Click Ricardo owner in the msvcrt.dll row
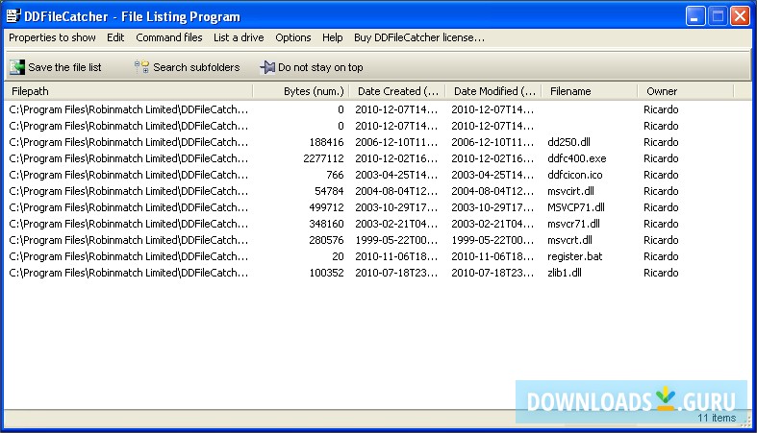Viewport: 757px width, 433px height. (661, 240)
